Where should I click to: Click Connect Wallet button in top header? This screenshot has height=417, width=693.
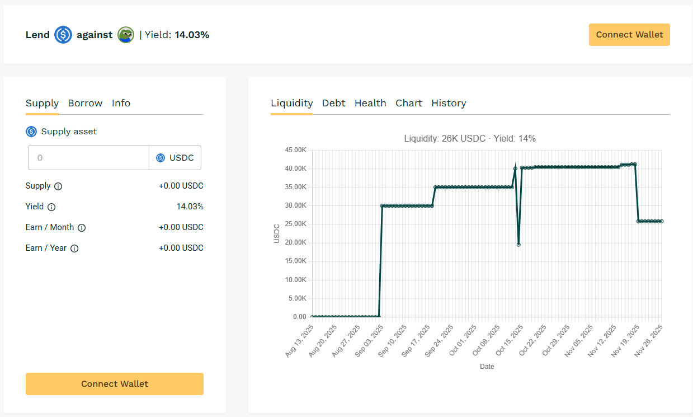point(629,35)
